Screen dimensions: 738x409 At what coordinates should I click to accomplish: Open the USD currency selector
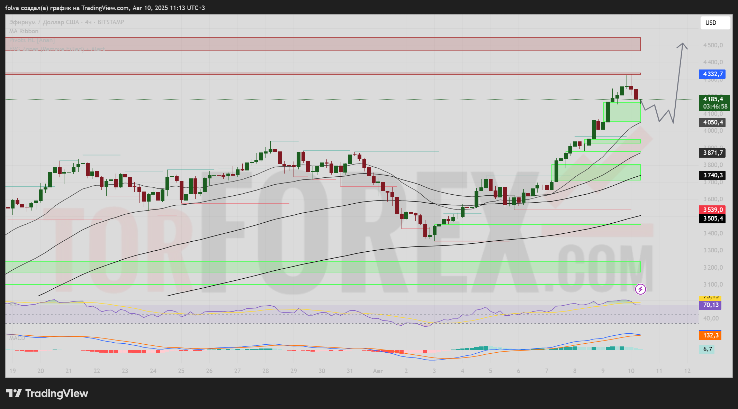tap(715, 23)
